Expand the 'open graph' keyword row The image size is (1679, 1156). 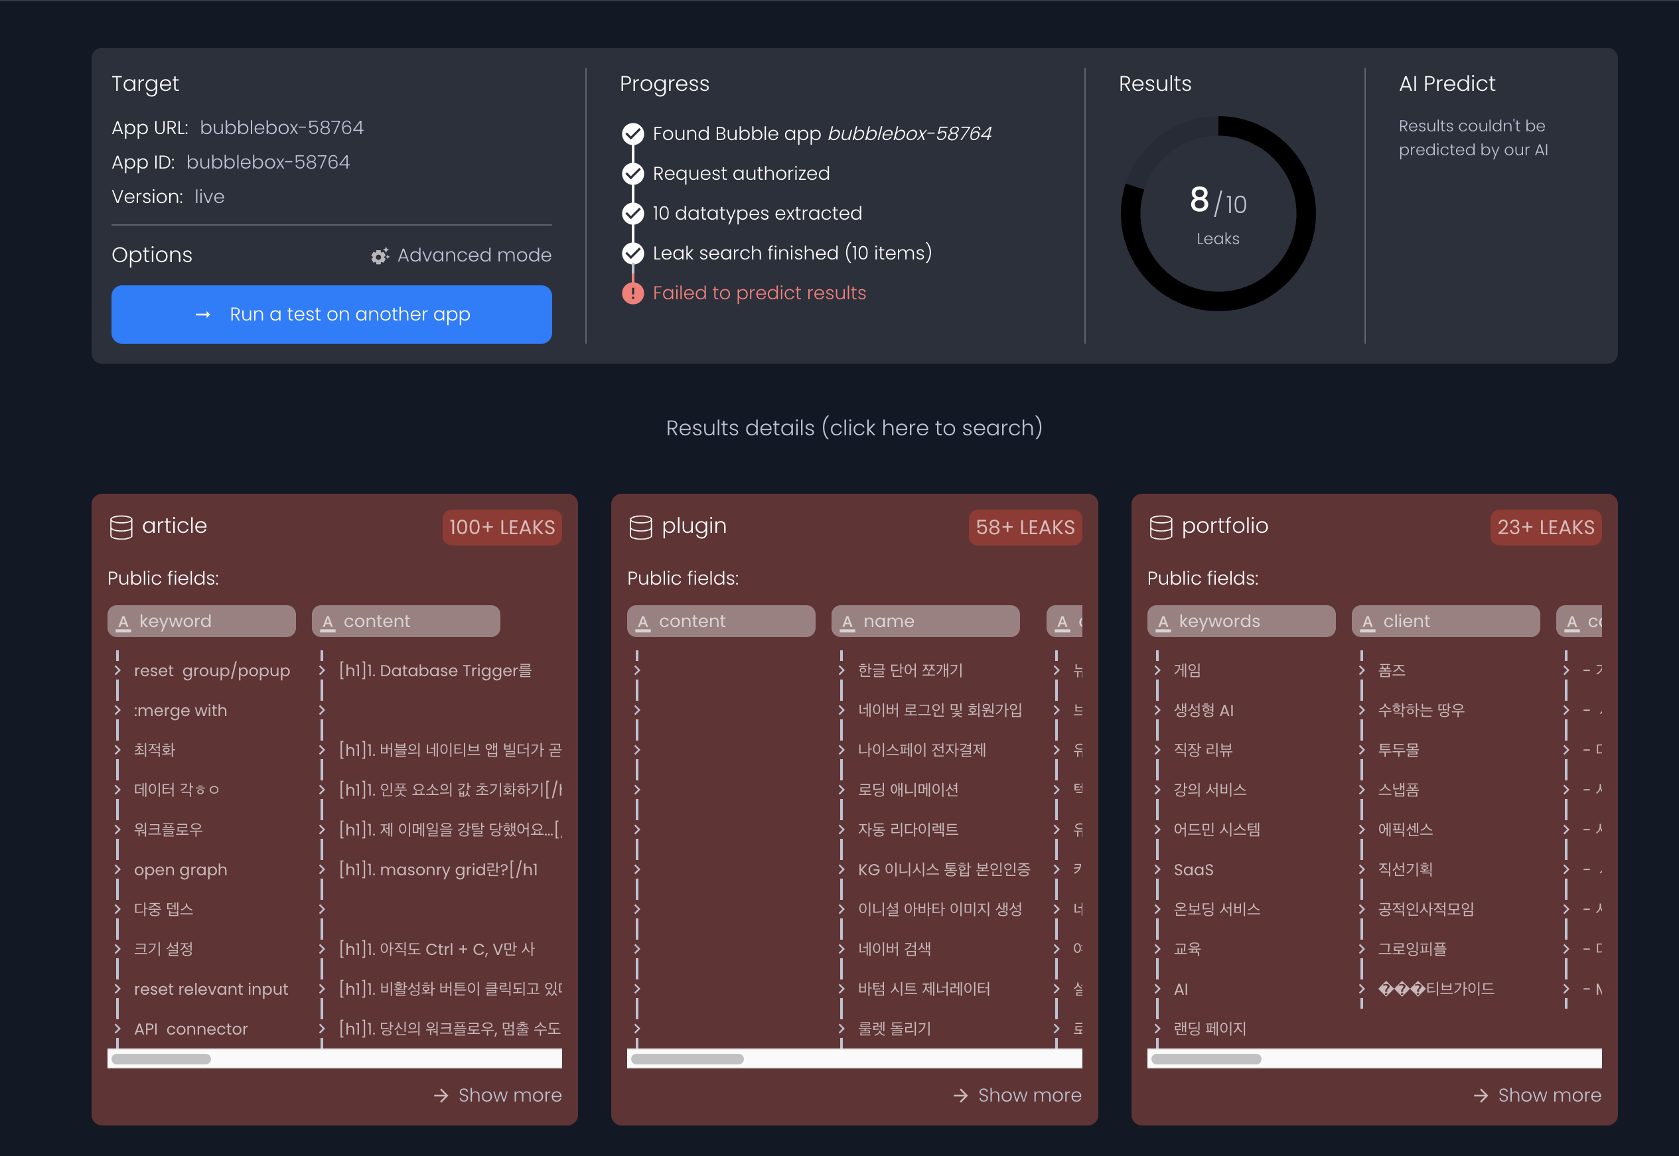click(x=118, y=869)
